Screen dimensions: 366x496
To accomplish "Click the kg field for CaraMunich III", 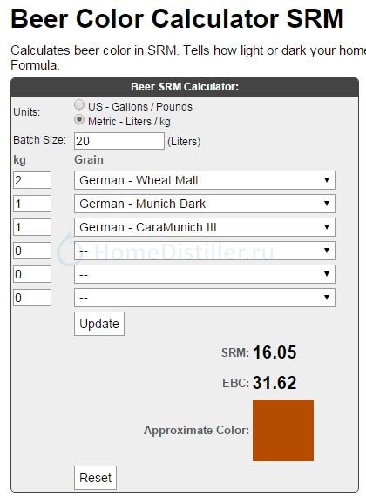I will pos(32,227).
